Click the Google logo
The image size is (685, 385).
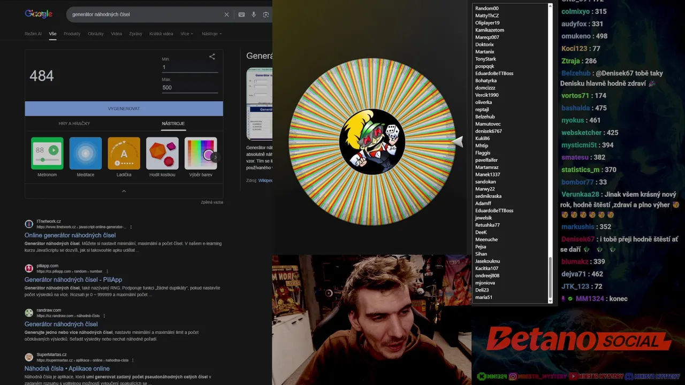[39, 14]
